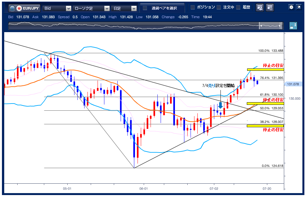The image size is (305, 197).
Task: Click the 50.0% 129.053 Fibonacci label
Action: [x=272, y=108]
